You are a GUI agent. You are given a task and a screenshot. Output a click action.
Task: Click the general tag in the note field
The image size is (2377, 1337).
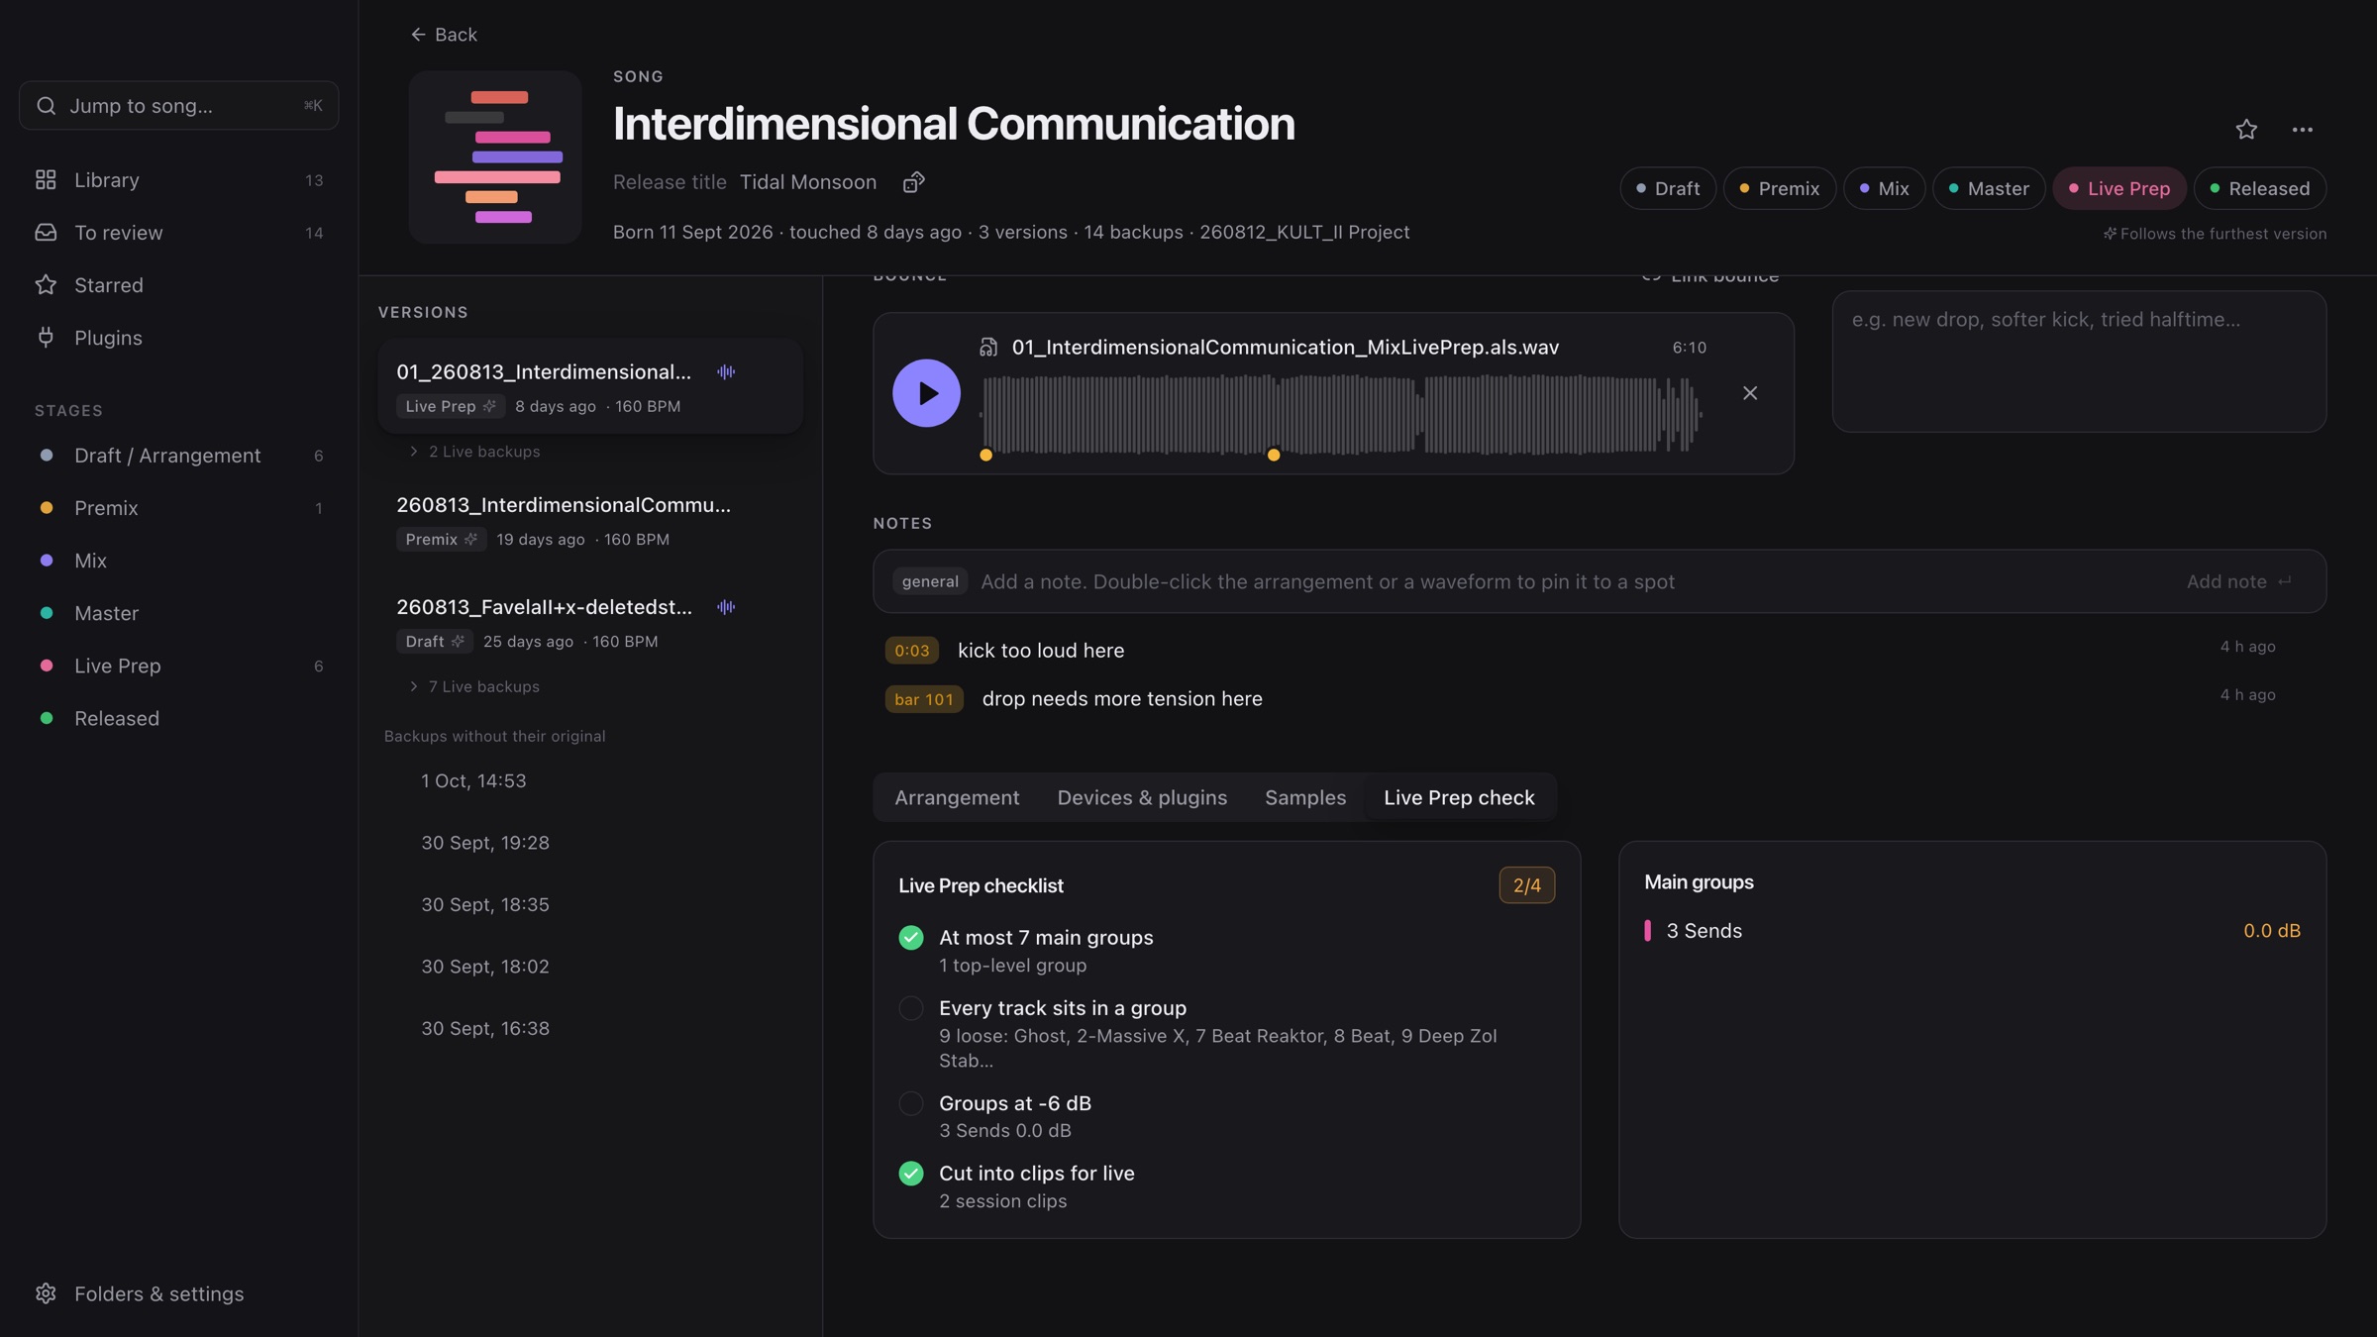click(930, 581)
